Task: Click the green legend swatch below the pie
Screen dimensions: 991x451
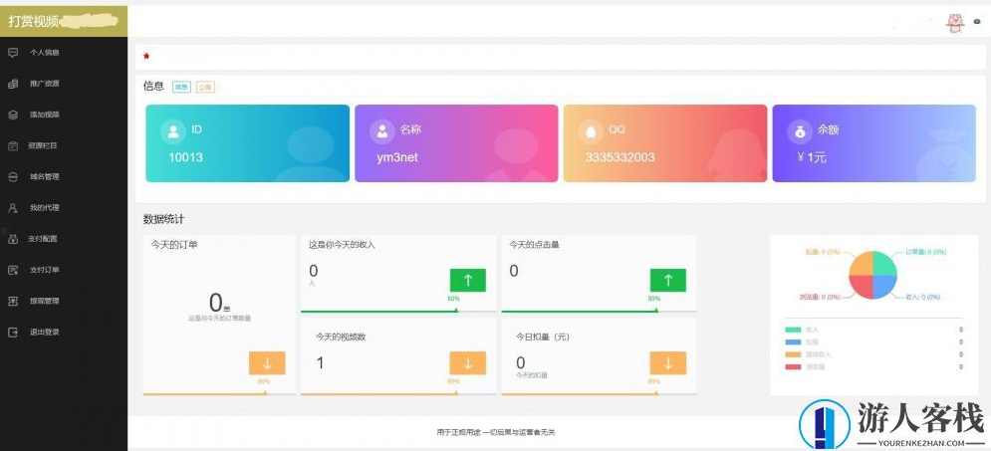Action: (x=793, y=331)
